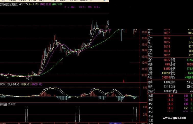Click the 最高 high value 18.20
The height and width of the screenshot is (124, 193).
pos(190,64)
